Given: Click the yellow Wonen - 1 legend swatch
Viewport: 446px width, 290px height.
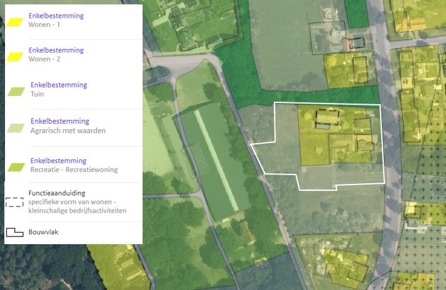Looking at the screenshot, I should tap(15, 21).
